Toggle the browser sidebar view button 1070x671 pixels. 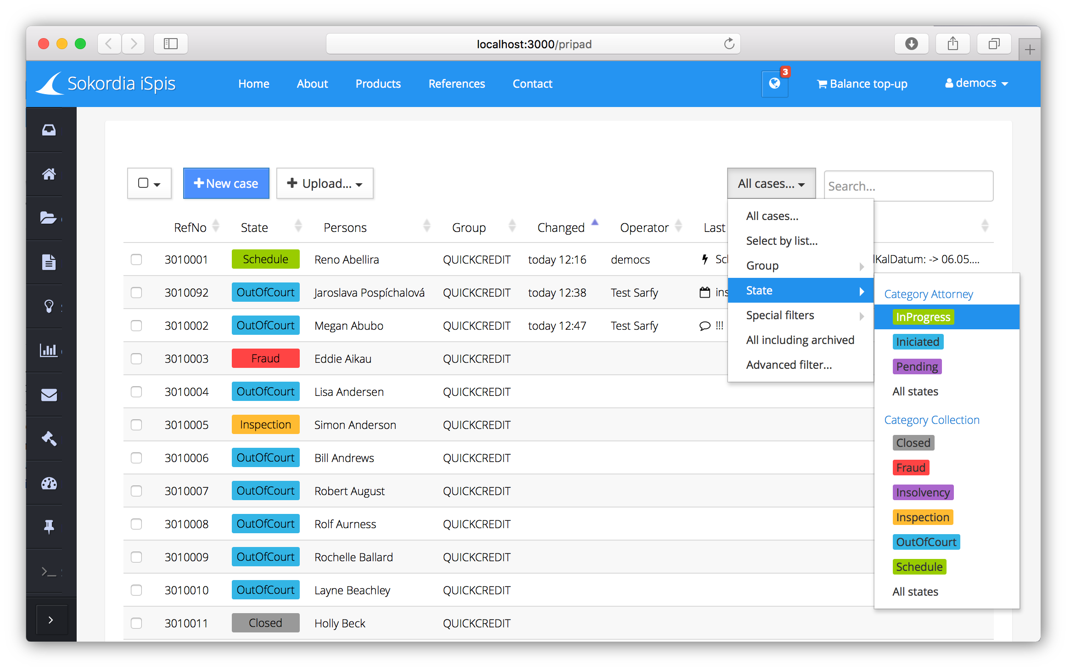coord(171,44)
